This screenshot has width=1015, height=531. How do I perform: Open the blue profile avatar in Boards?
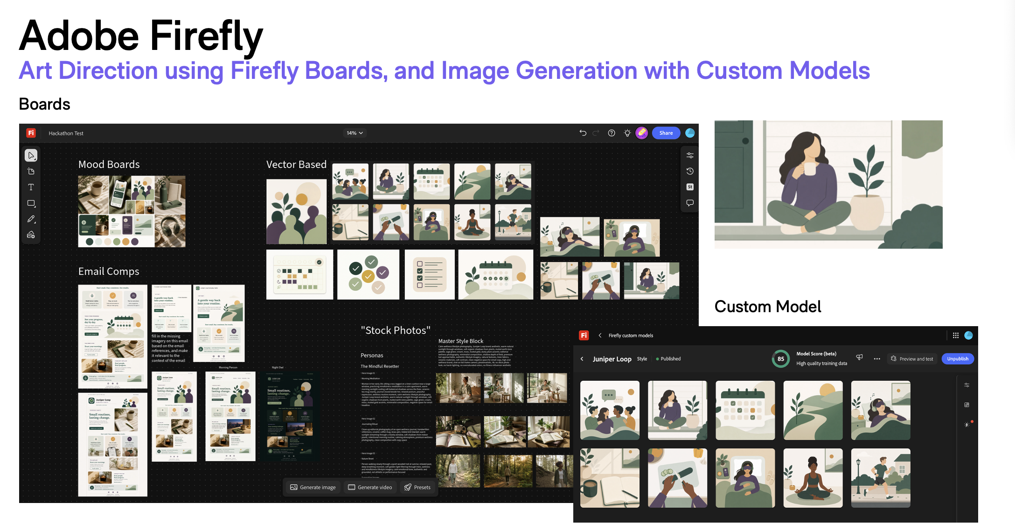(x=690, y=133)
